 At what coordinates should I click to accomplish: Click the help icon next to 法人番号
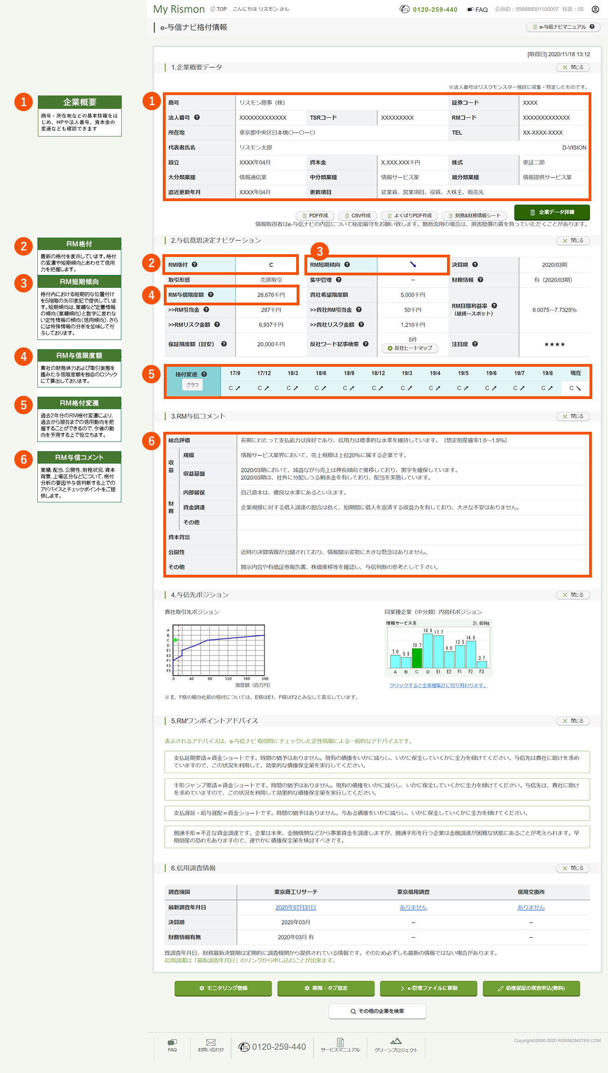197,118
